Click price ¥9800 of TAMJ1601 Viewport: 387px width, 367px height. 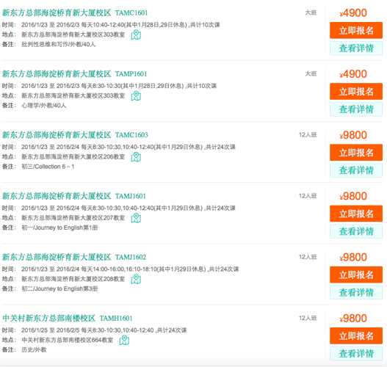[353, 196]
